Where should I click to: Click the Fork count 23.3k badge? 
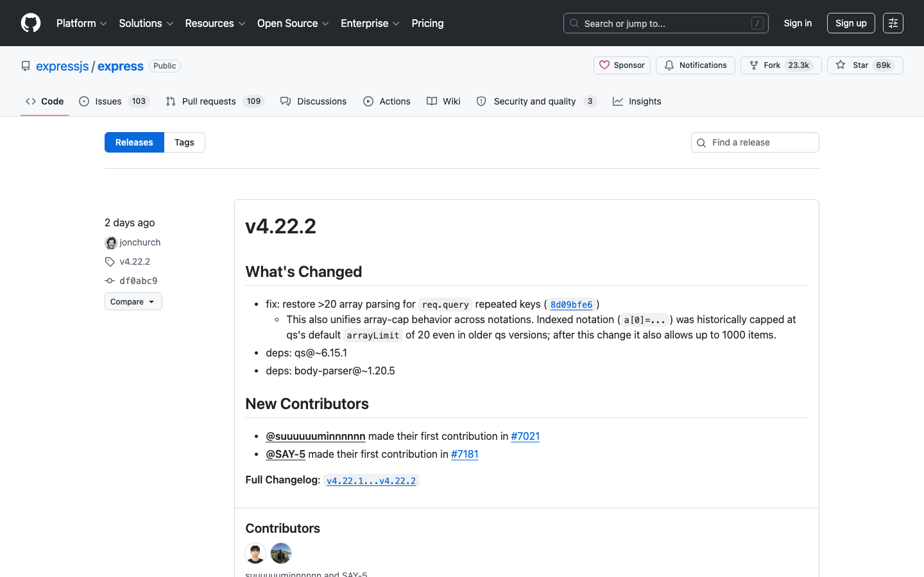coord(799,65)
